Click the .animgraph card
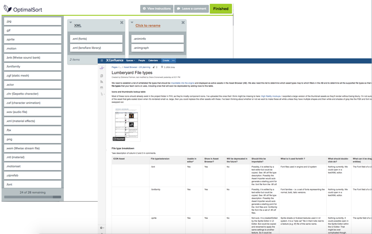This screenshot has width=372, height=234. point(158,48)
